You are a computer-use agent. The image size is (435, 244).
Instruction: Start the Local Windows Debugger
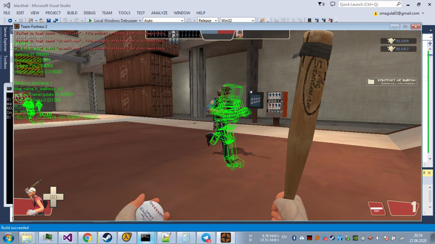click(113, 21)
